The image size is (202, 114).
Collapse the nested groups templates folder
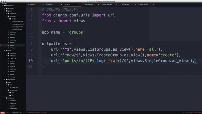[x=8, y=19]
